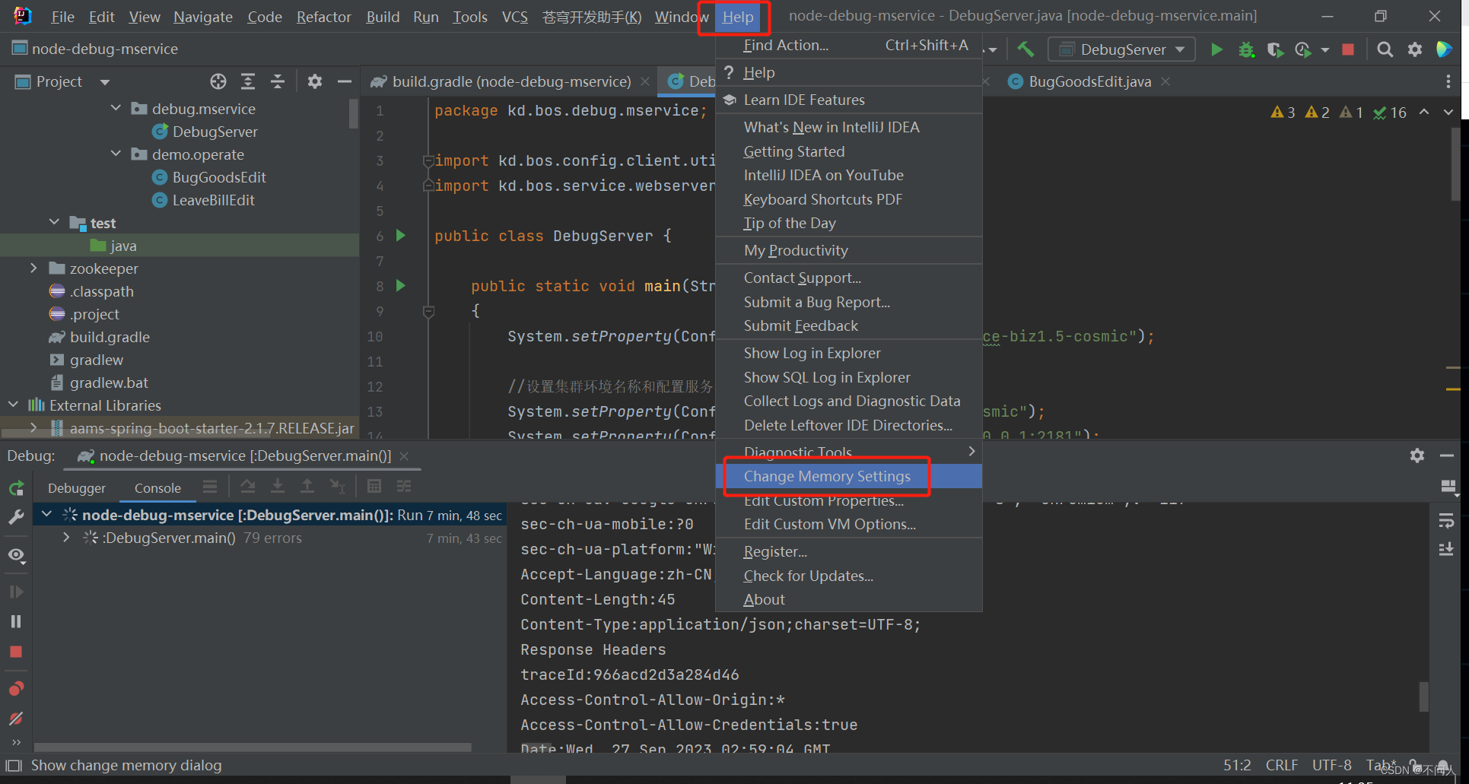Screen dimensions: 1469x784
Task: Switch to the Debugger tab
Action: (77, 487)
